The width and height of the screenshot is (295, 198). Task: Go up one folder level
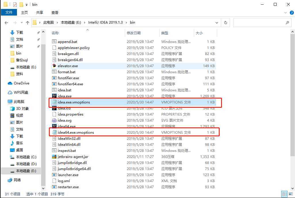point(28,23)
